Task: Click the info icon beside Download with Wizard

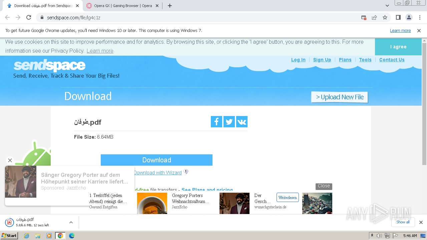Action: click(186, 172)
